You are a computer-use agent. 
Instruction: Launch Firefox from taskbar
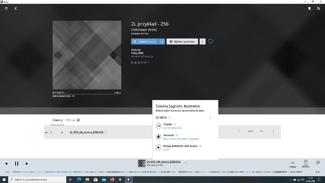(112, 179)
